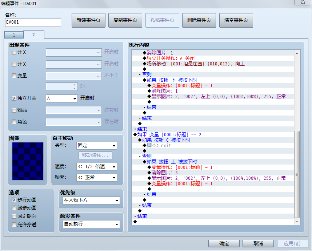Uncheck the 步行动画 option
Viewport: 312px width, 251px height.
point(14,200)
